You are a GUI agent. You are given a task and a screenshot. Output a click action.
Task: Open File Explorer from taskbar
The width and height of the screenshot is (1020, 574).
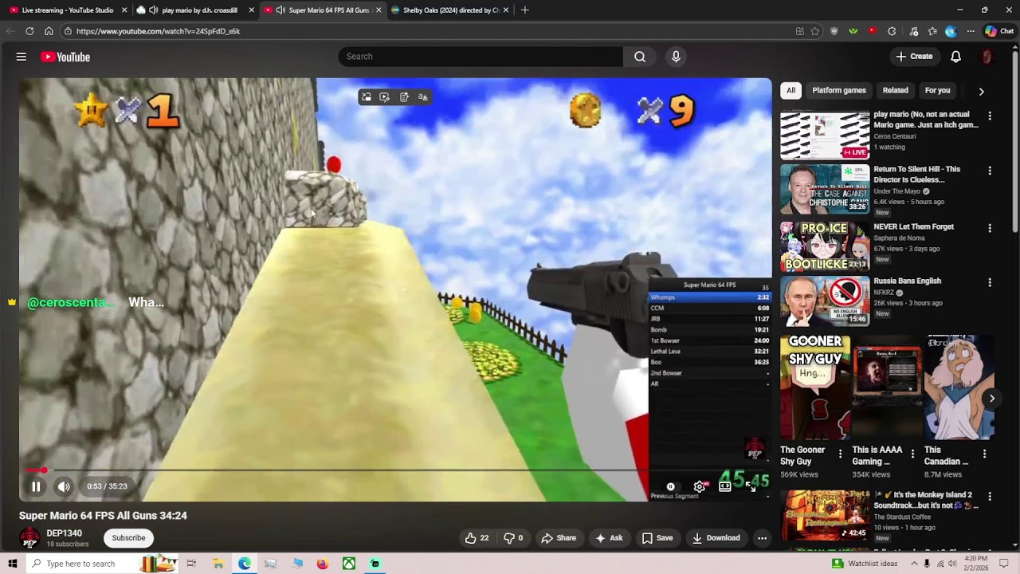(218, 564)
